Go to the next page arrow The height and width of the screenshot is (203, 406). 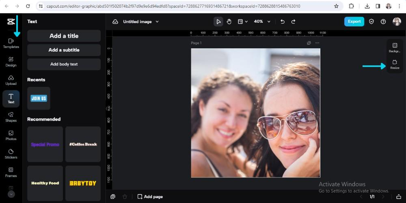[x=383, y=197]
